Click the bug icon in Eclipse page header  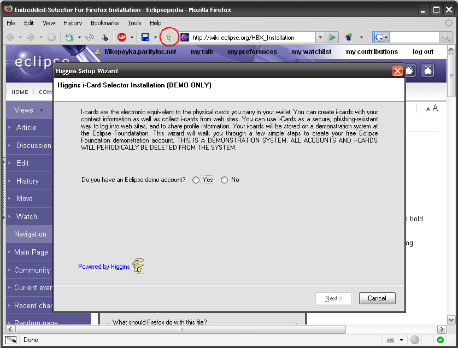427,70
